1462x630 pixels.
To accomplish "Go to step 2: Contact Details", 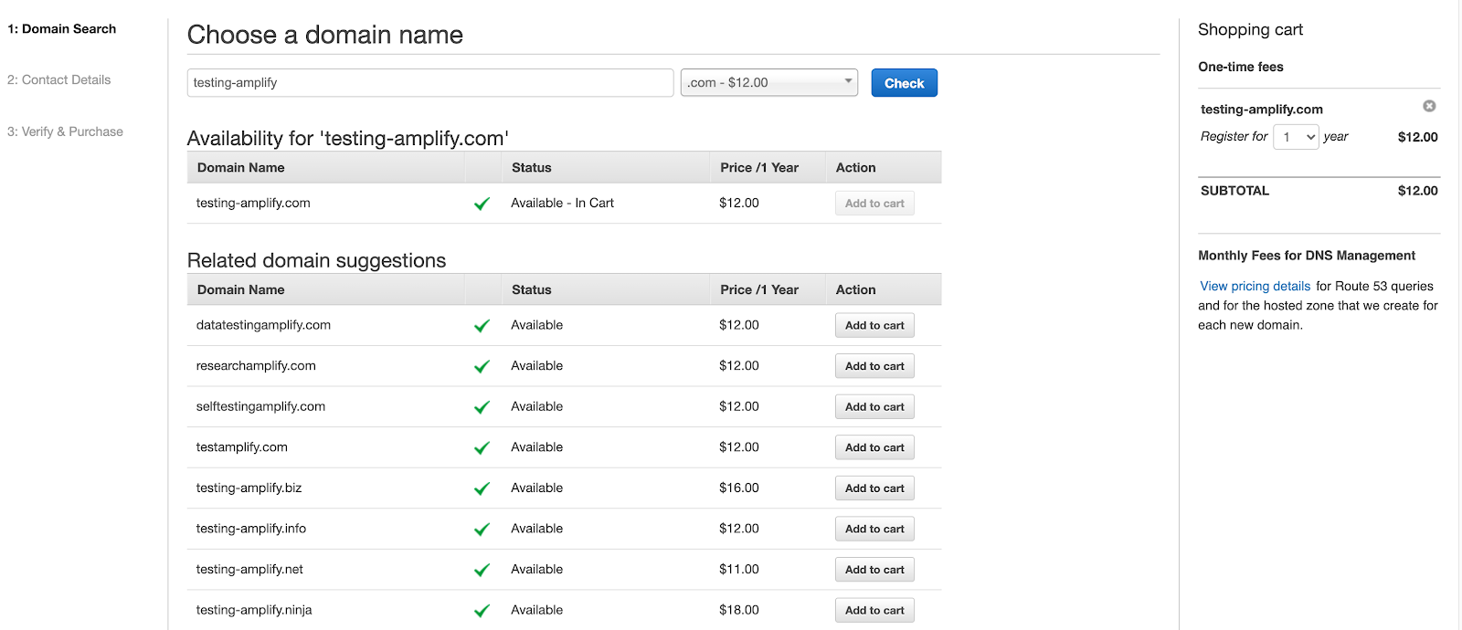I will click(59, 80).
